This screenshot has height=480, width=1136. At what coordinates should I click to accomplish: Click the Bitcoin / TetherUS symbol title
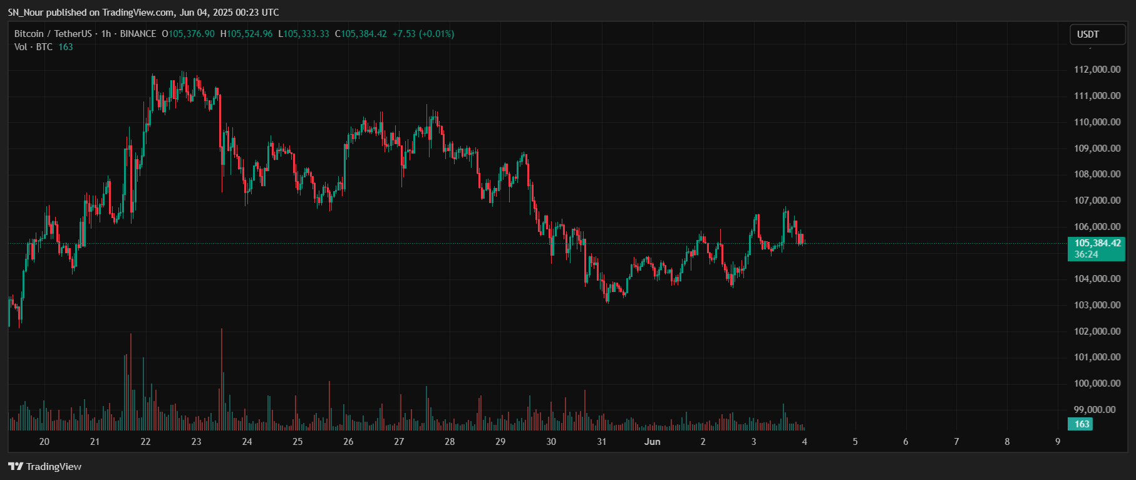[53, 34]
